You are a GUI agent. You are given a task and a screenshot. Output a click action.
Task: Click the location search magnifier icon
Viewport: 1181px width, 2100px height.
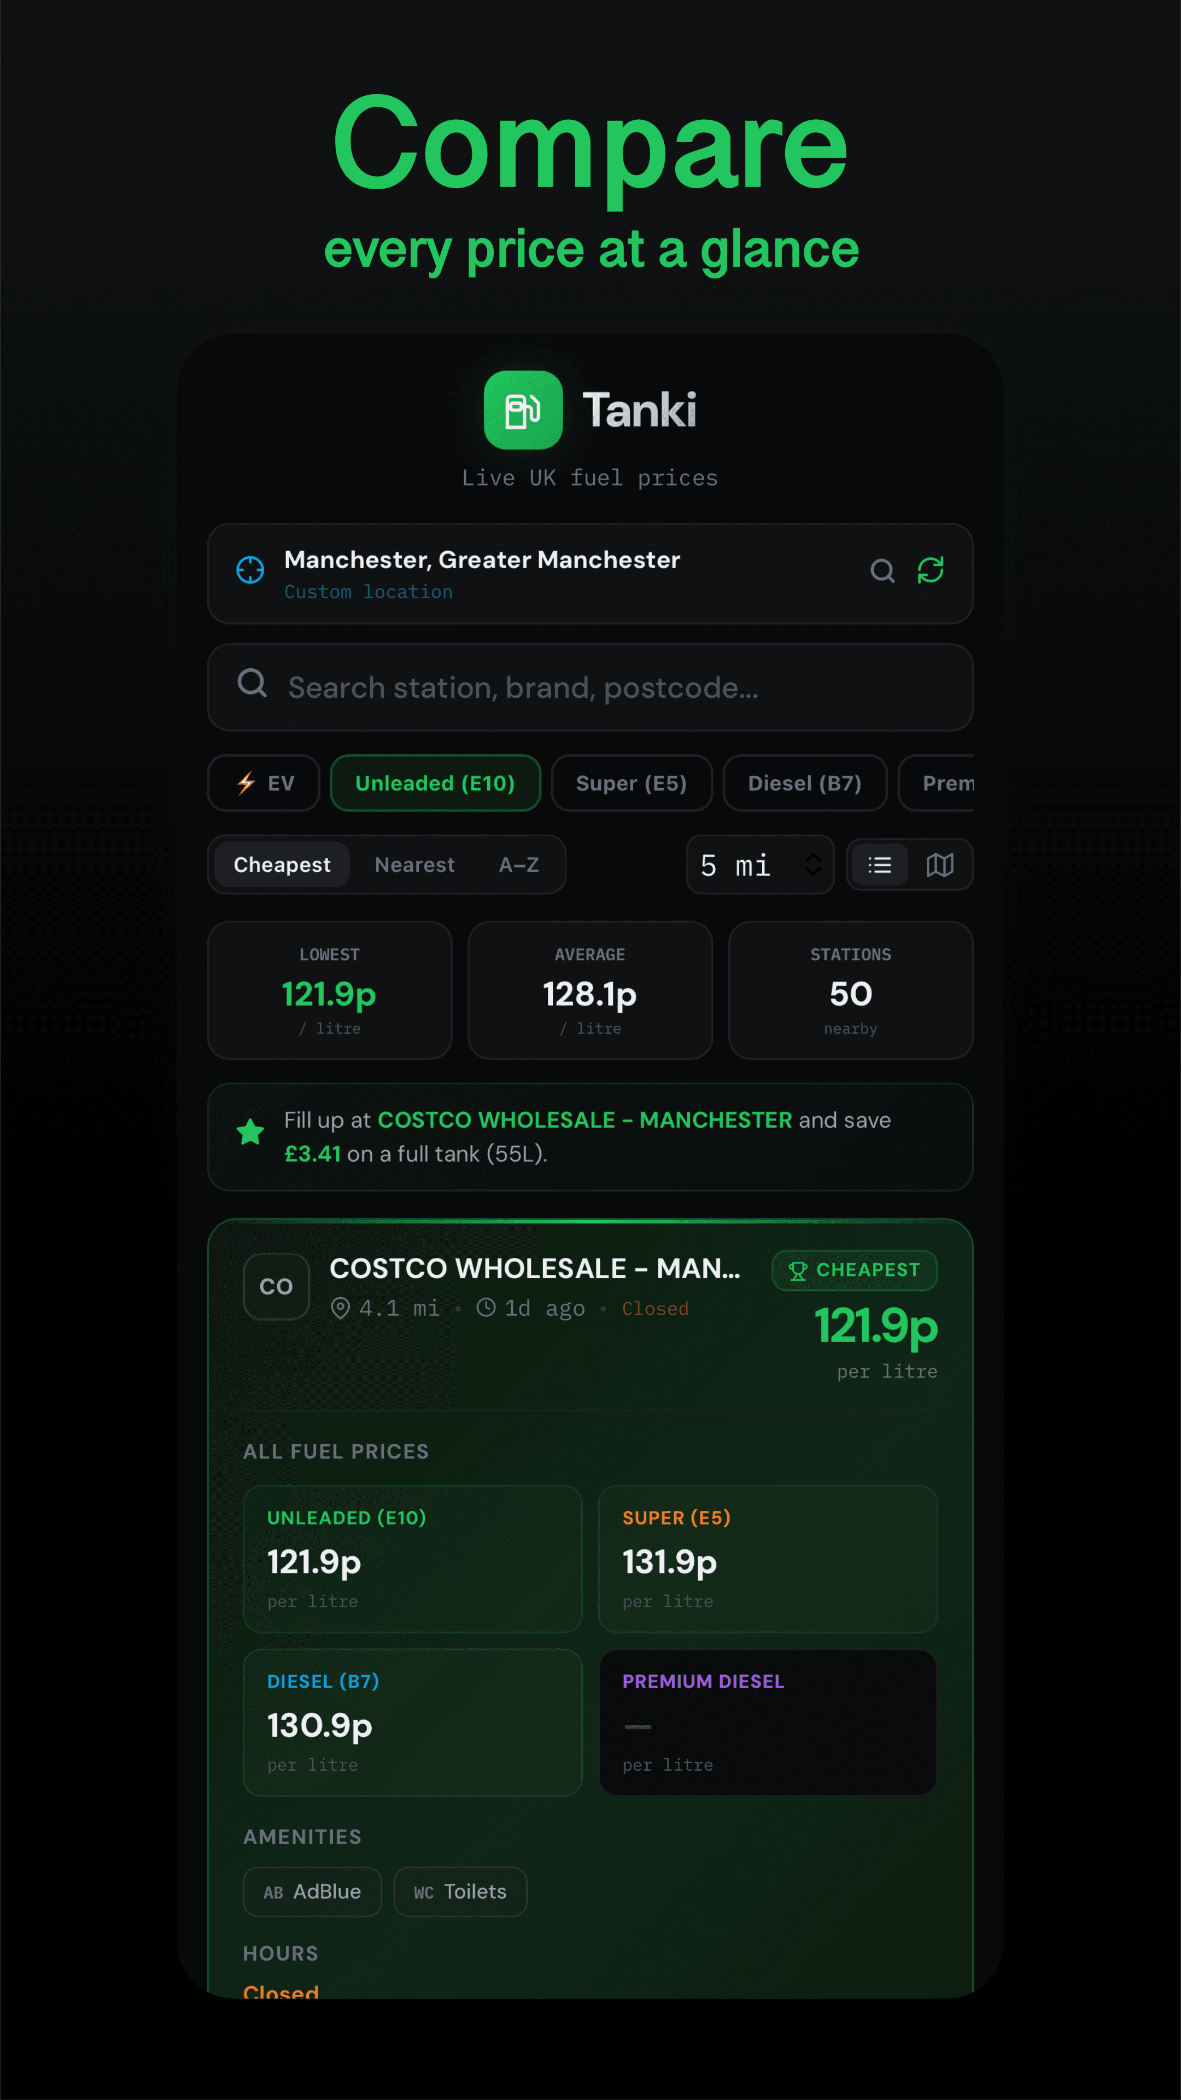[882, 570]
